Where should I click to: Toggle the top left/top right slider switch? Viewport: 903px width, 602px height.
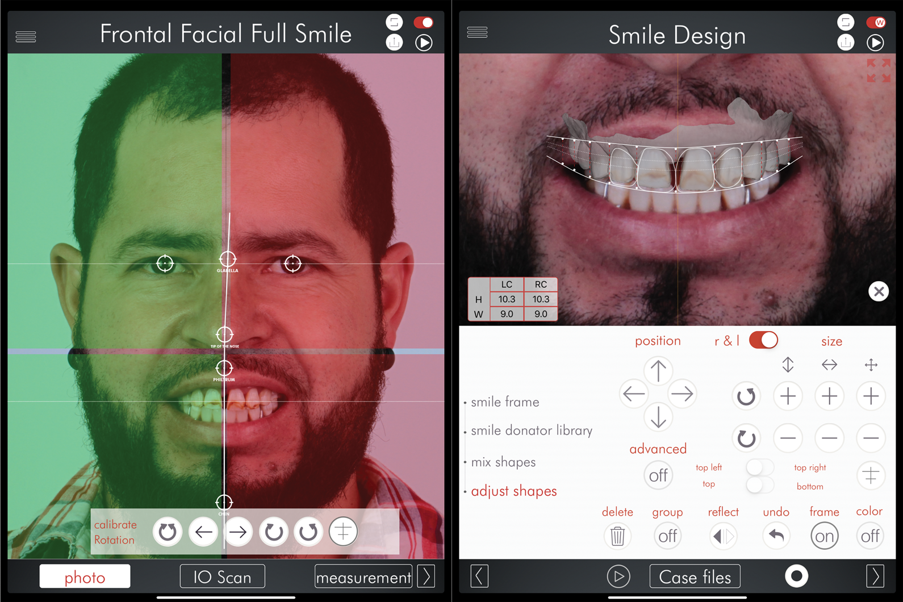pos(759,467)
